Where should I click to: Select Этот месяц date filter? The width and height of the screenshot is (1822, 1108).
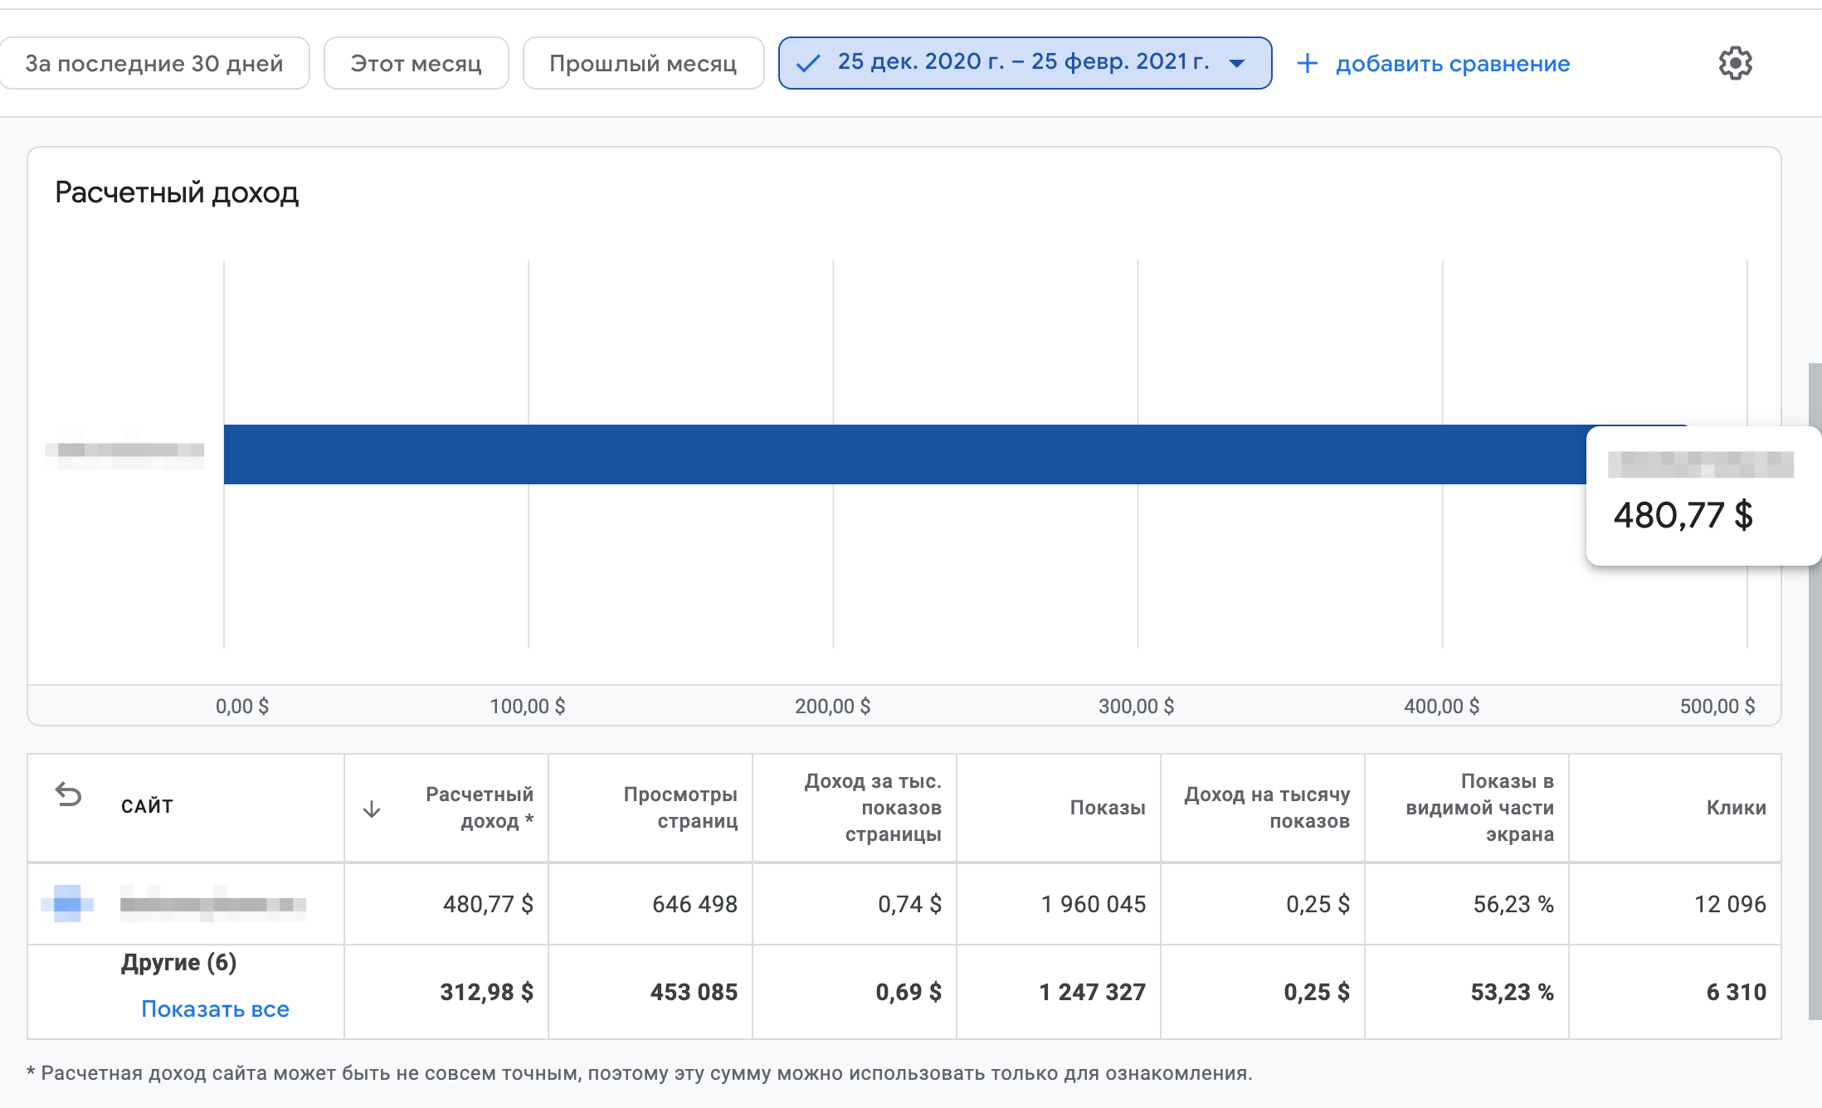click(416, 63)
